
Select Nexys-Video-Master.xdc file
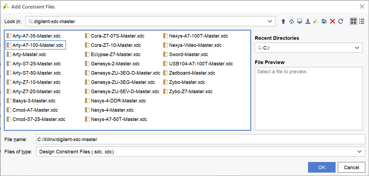[192, 45]
